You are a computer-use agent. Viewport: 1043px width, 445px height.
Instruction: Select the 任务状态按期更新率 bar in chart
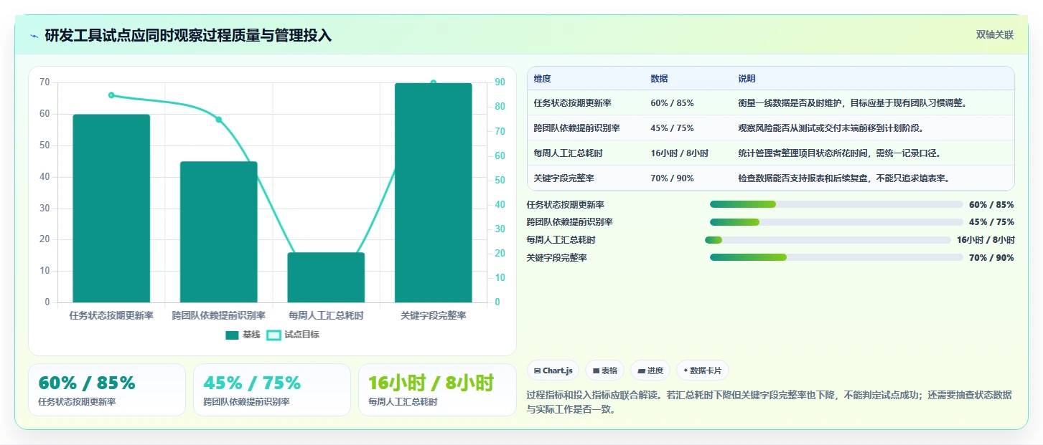(111, 208)
